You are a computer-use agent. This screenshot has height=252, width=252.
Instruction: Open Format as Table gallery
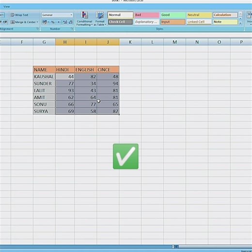pyautogui.click(x=100, y=18)
